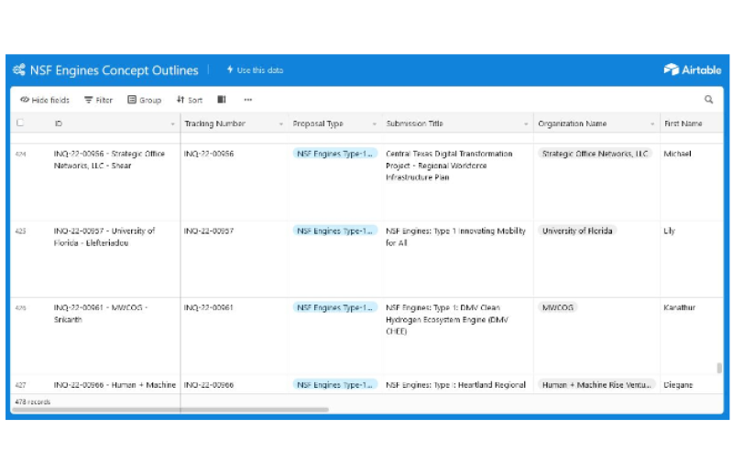733x472 pixels.
Task: Click MWCOG organization tag
Action: (x=558, y=307)
